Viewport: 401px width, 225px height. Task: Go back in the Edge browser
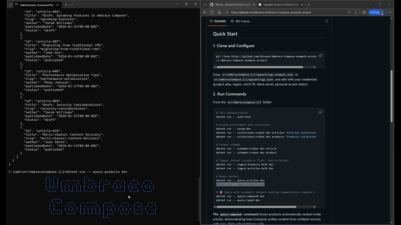[205, 12]
